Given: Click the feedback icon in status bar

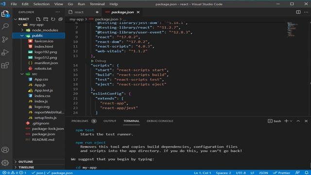Looking at the screenshot, I should pyautogui.click(x=297, y=173).
